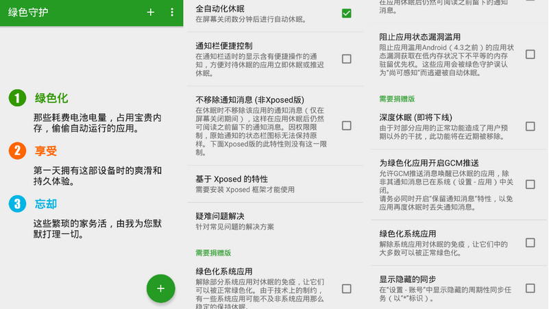
Task: Enable 为绿色化应用开启GCM推送 checkbox
Action: point(530,184)
